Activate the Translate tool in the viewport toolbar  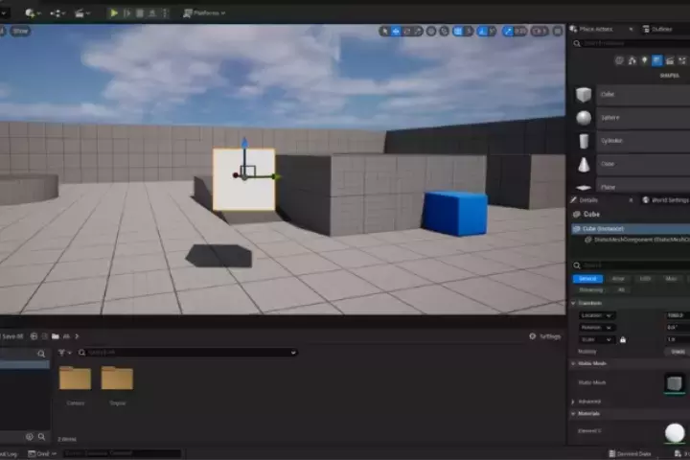pos(396,31)
